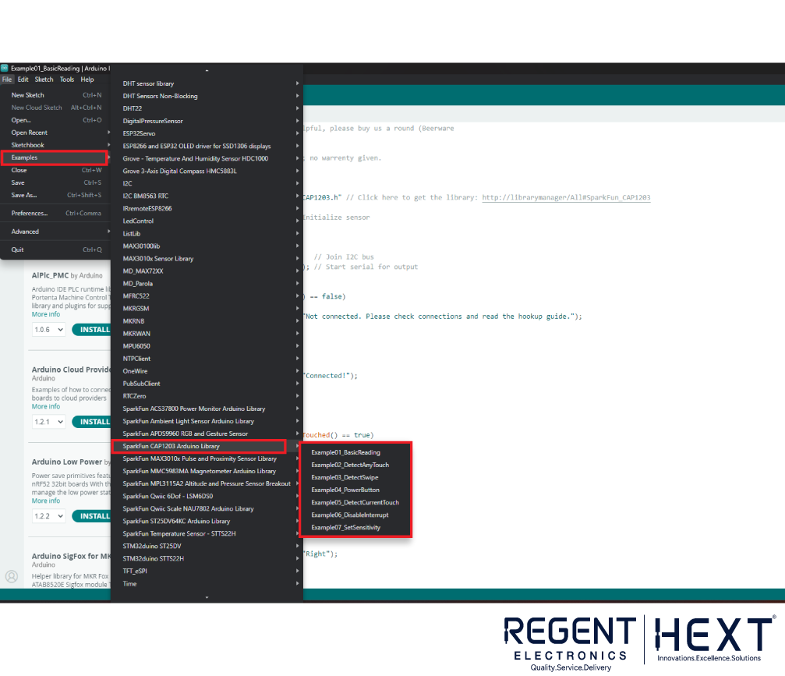The height and width of the screenshot is (676, 785).
Task: Expand DHT Sensors Non-Blocking examples
Action: [x=207, y=96]
